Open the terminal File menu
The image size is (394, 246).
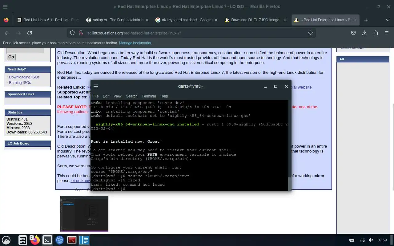(96, 96)
